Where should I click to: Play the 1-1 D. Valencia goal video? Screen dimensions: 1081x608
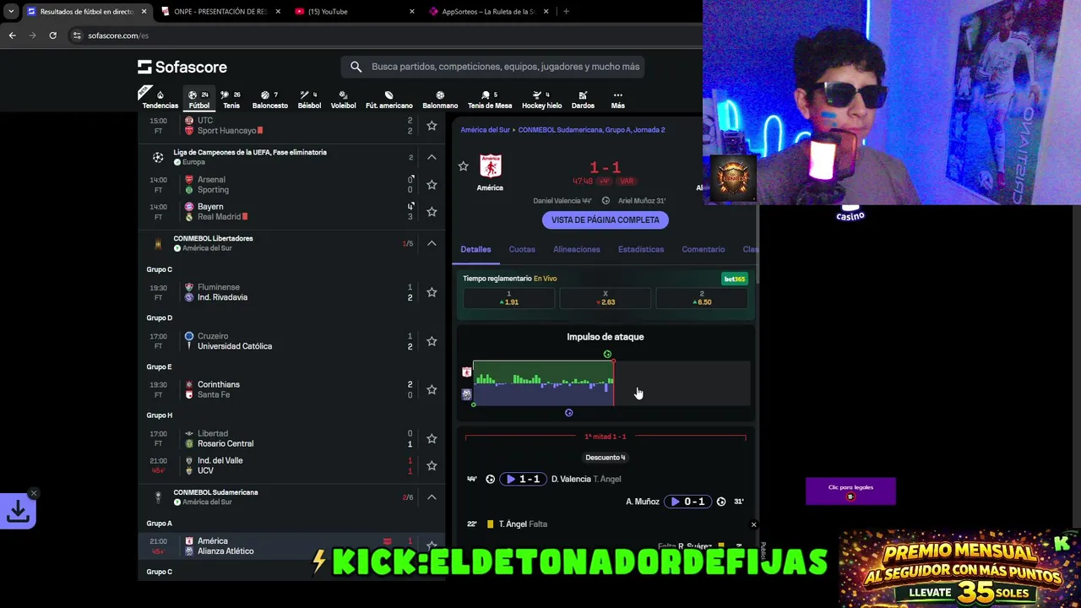523,479
